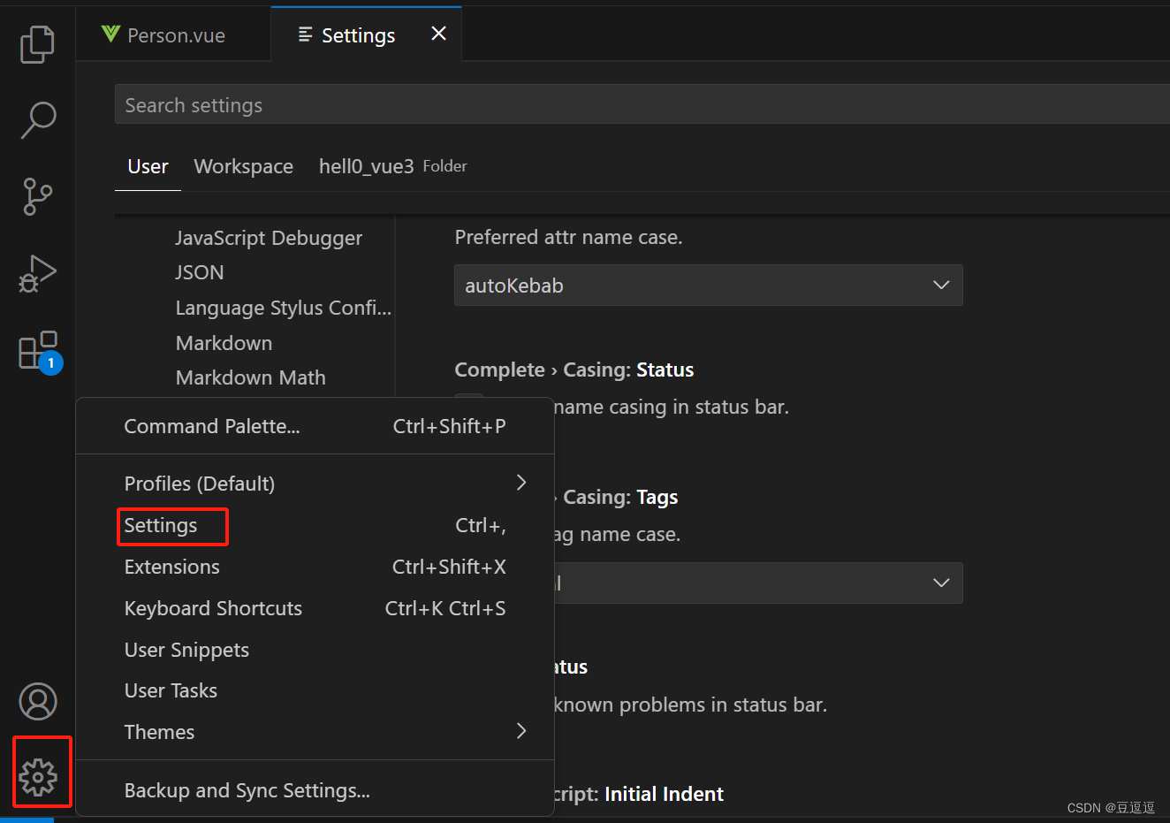Choose Command Palette... from the menu
1170x823 pixels.
point(315,426)
